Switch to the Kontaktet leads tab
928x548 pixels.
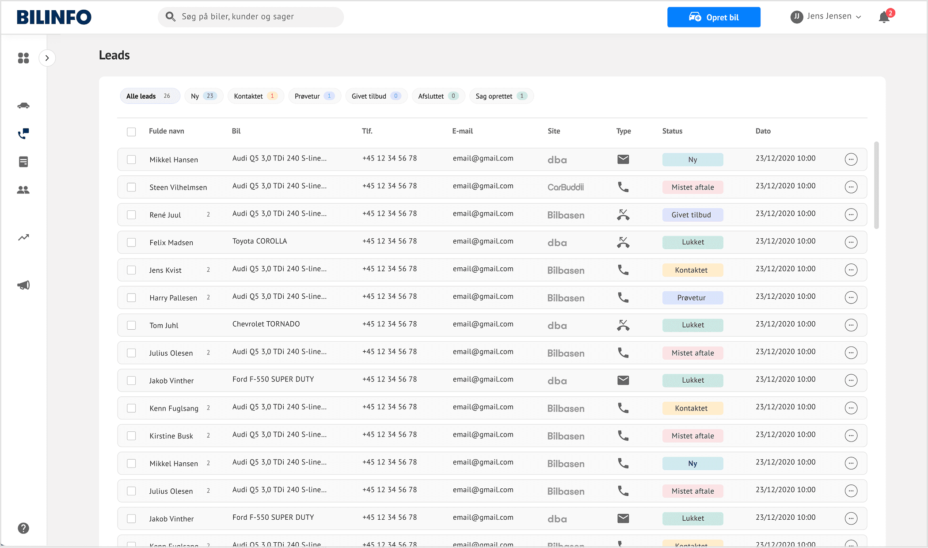click(255, 96)
